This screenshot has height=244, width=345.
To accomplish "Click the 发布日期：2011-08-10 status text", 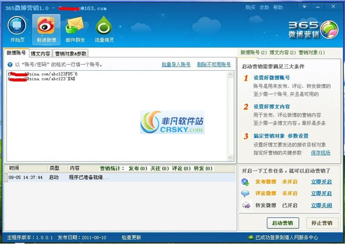I will (x=82, y=238).
